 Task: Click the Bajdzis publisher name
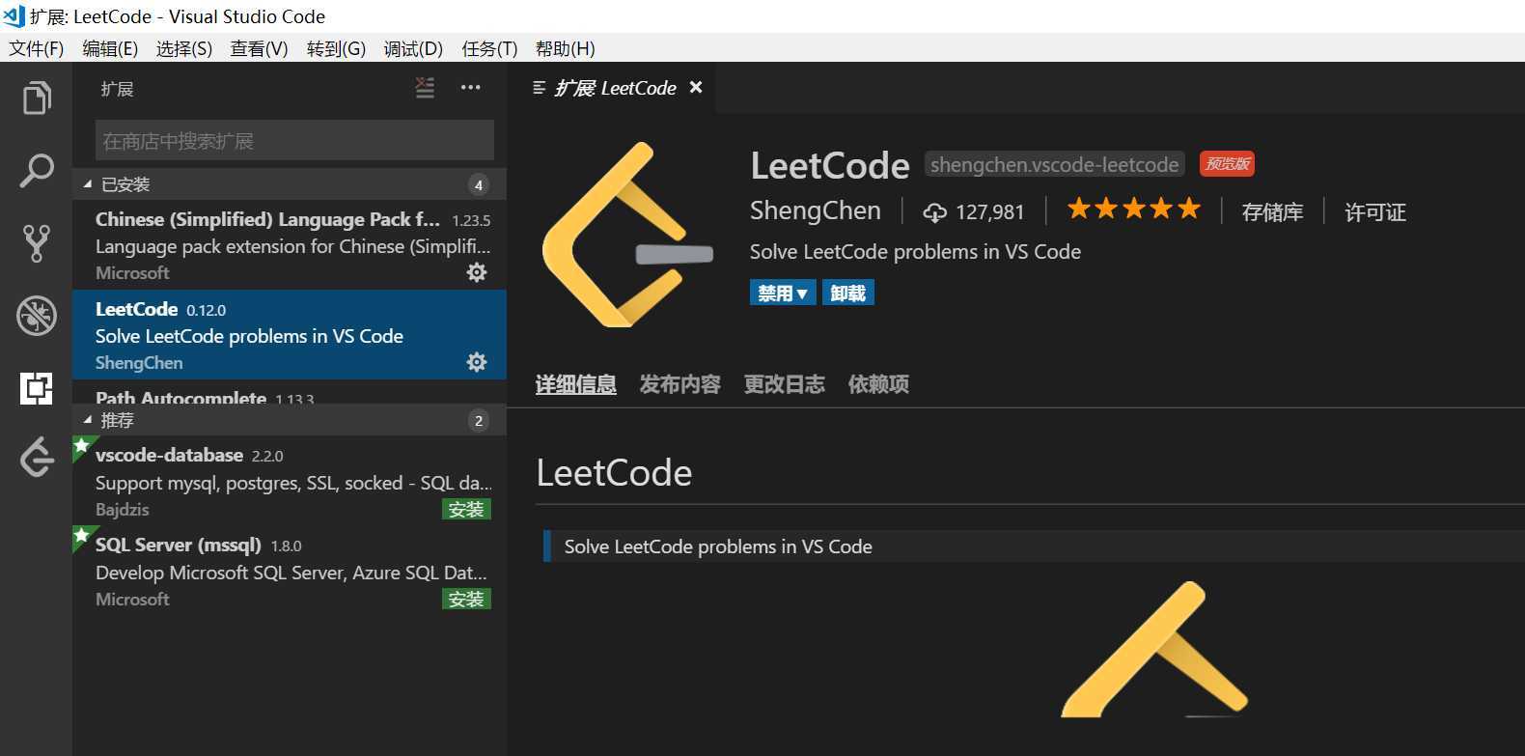(123, 509)
